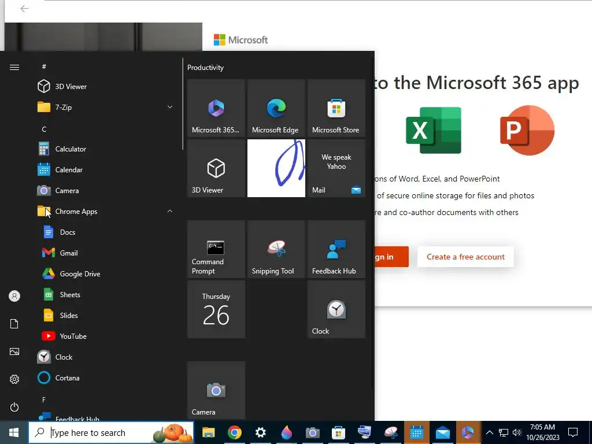This screenshot has height=444, width=592.
Task: Open Mail from the taskbar
Action: coord(442,432)
